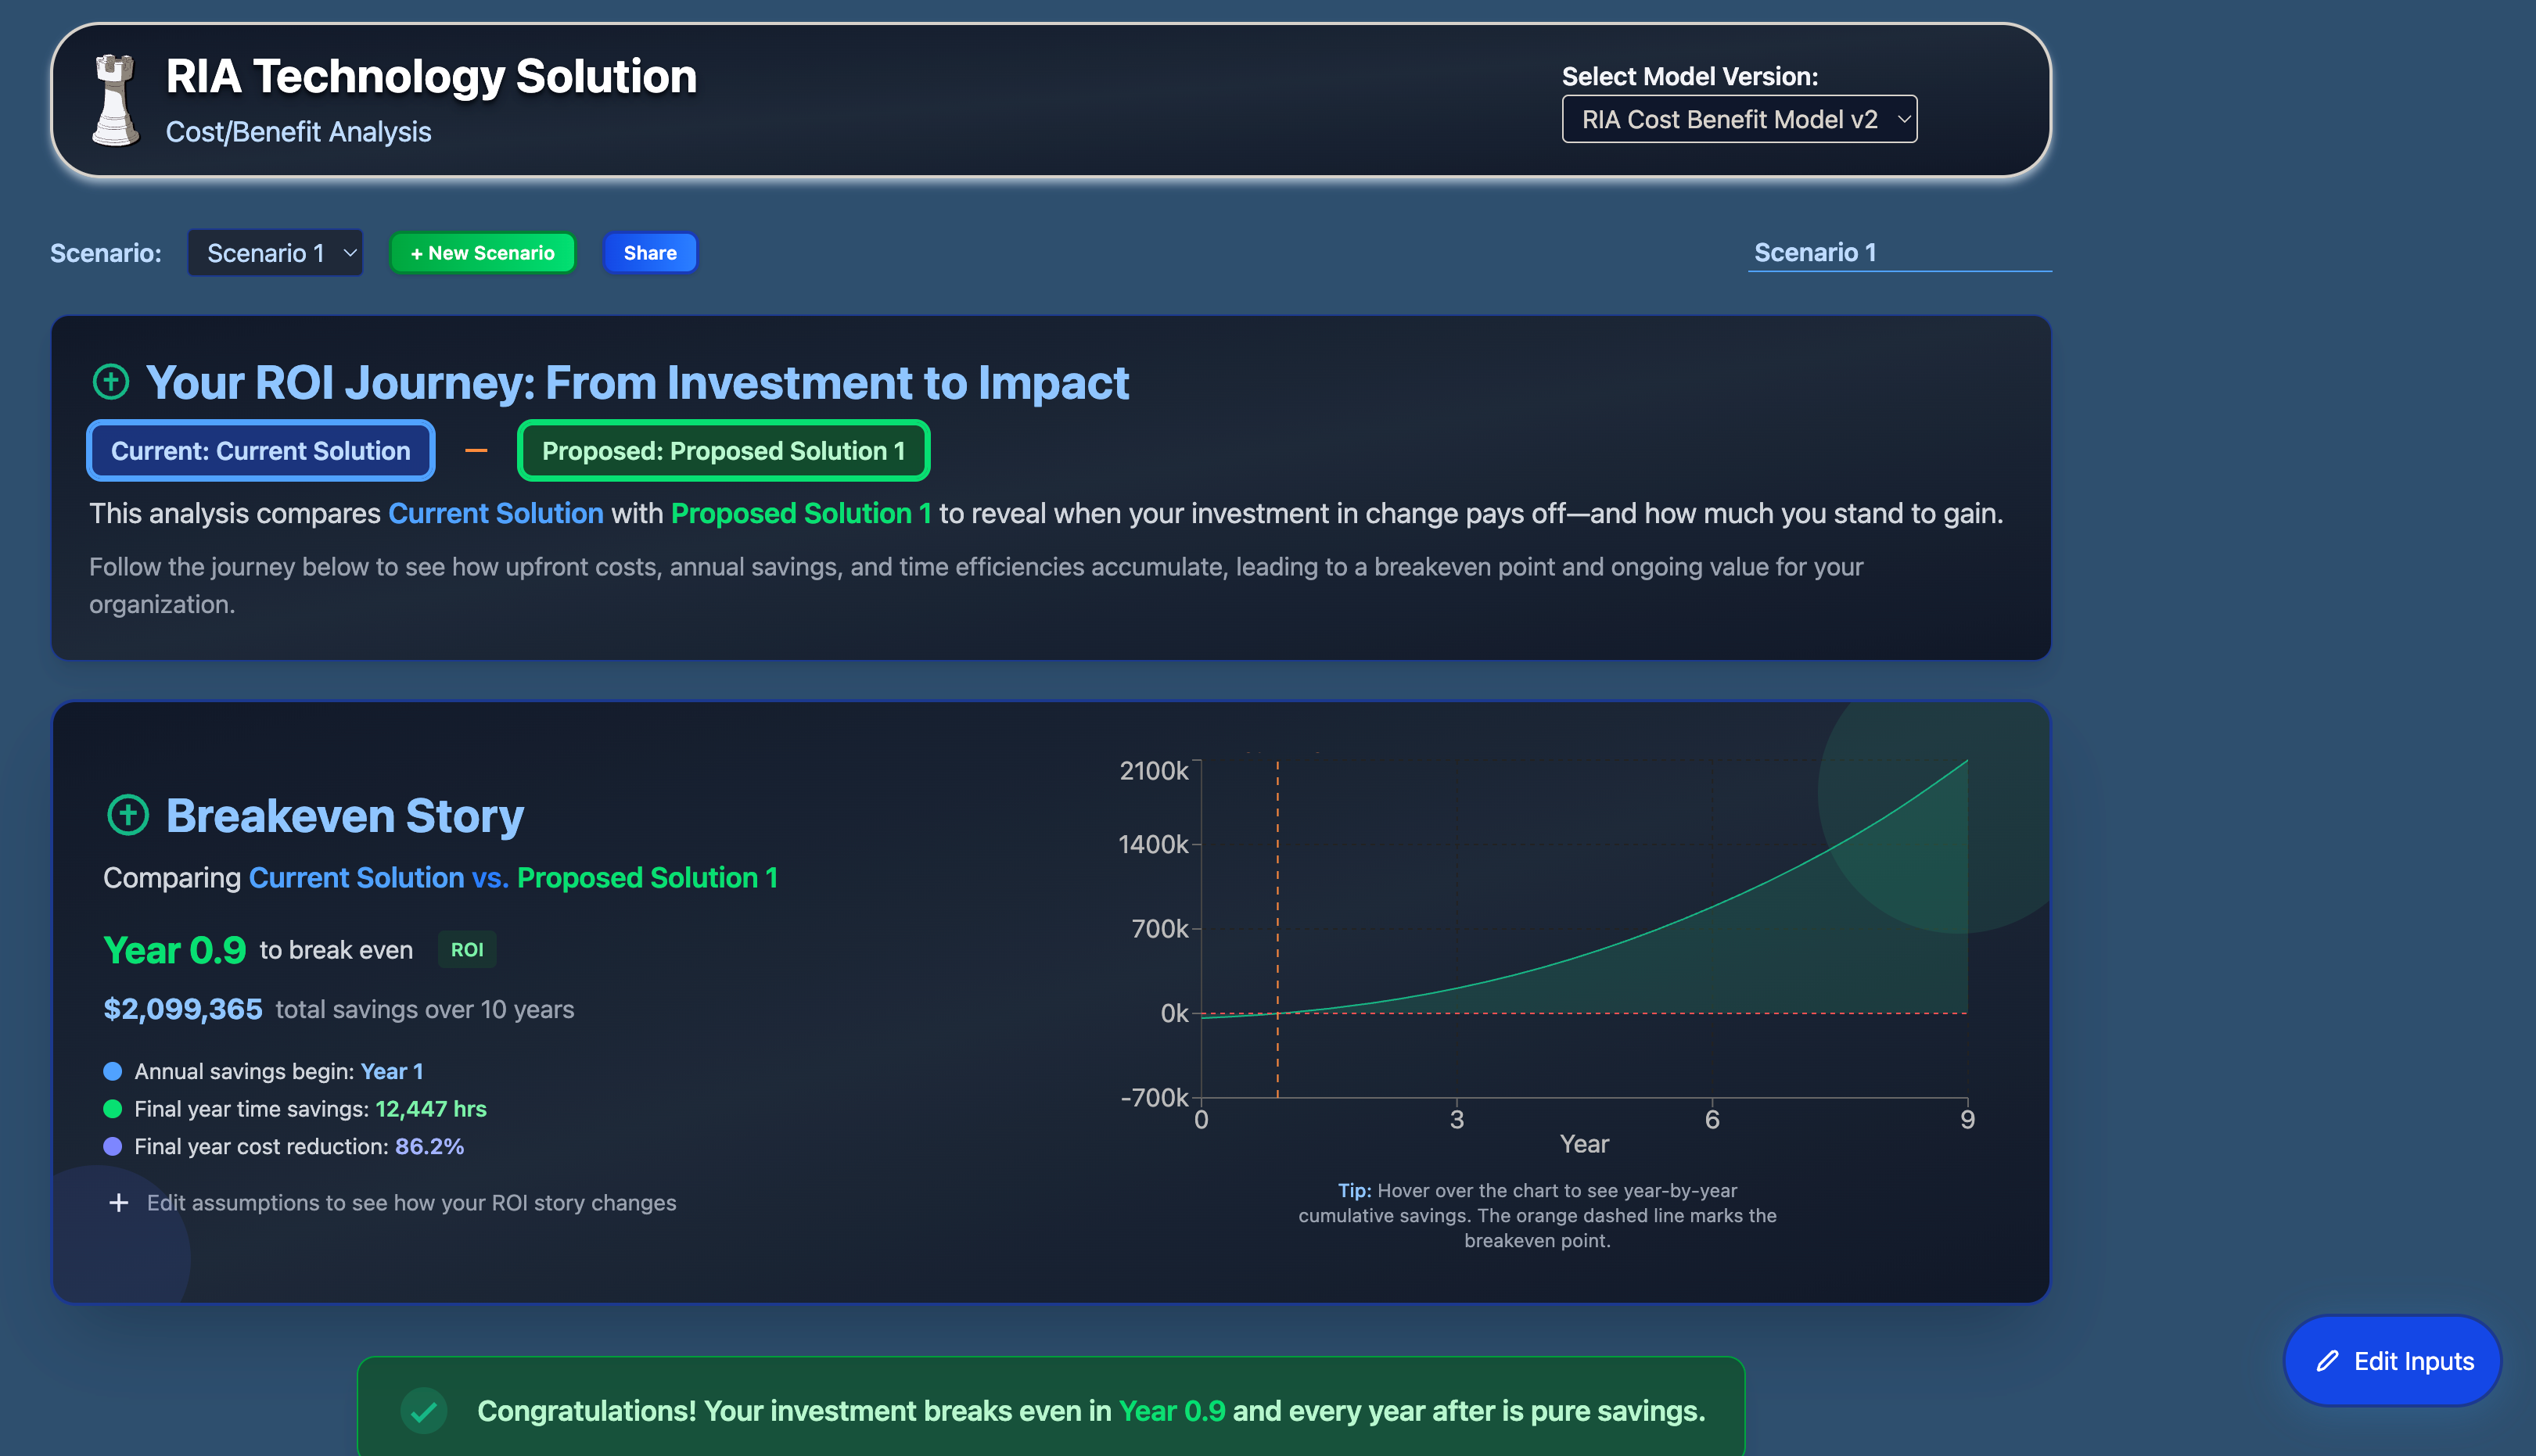Open the Scenario 1 dropdown selector
This screenshot has width=2536, height=1456.
(275, 253)
